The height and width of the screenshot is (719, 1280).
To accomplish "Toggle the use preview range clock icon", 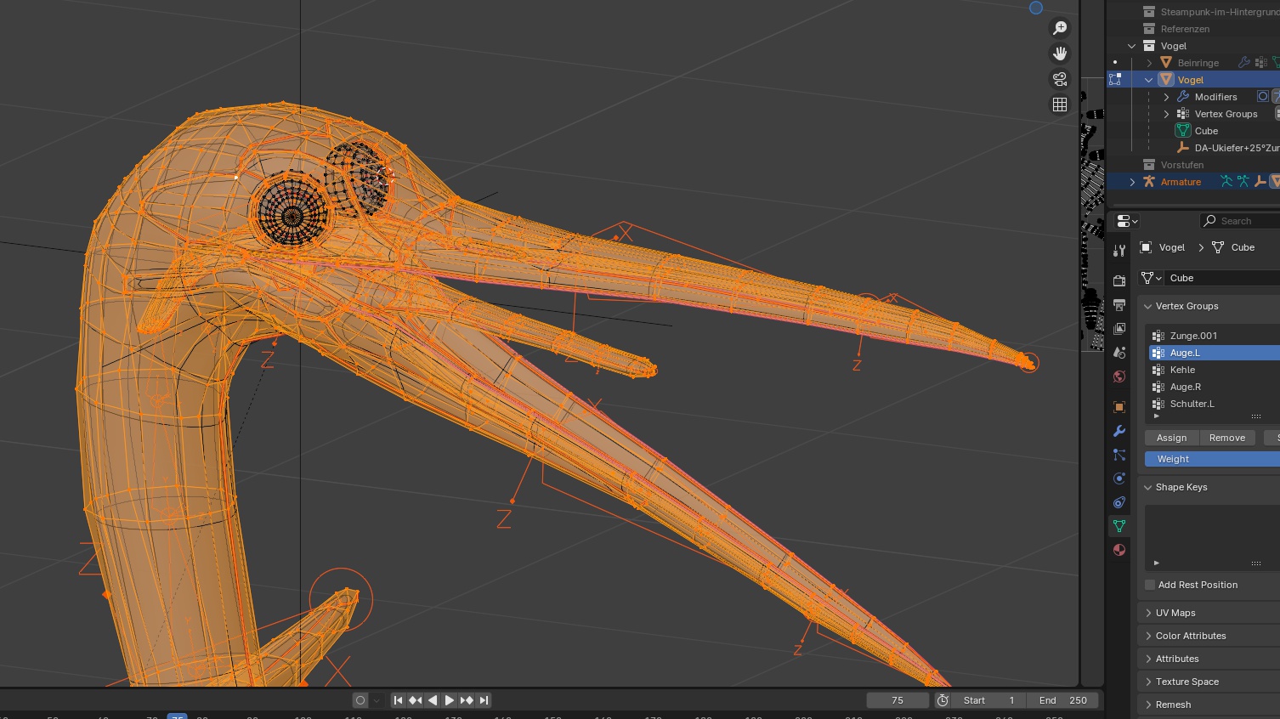I will coord(943,700).
